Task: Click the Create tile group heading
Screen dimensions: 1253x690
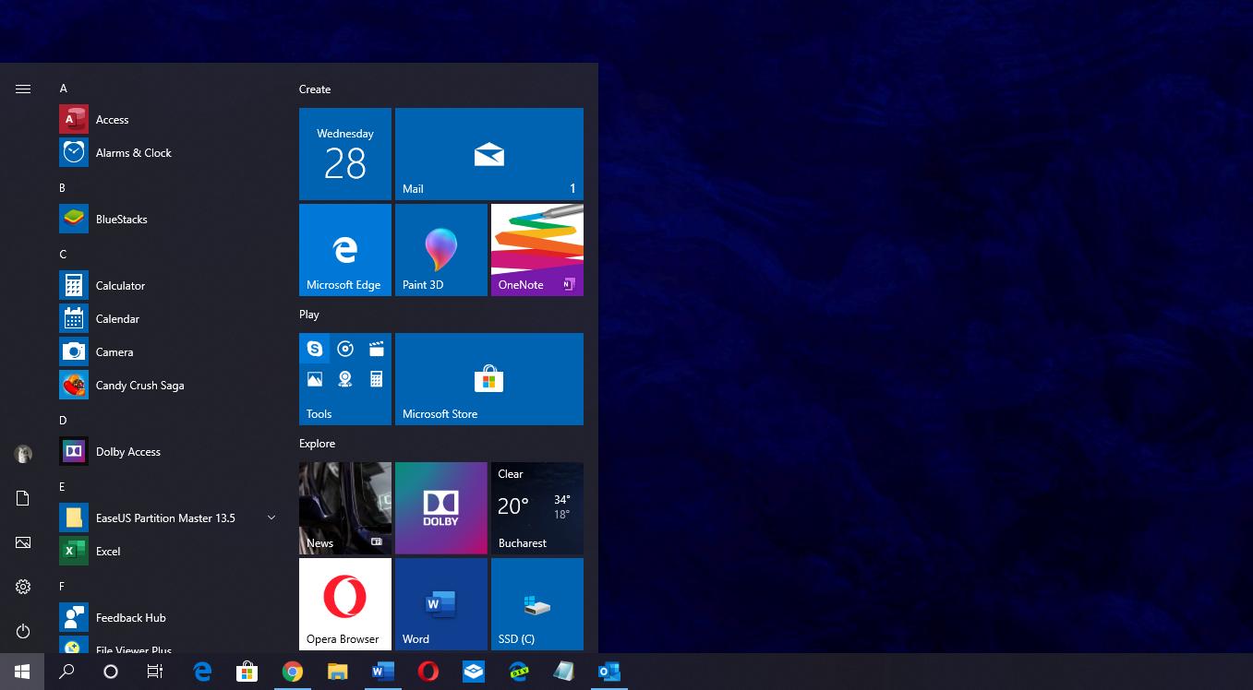Action: tap(315, 89)
